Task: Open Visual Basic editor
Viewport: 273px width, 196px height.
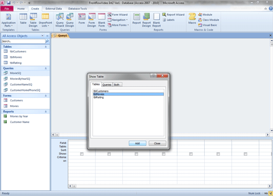Action: coord(207,25)
